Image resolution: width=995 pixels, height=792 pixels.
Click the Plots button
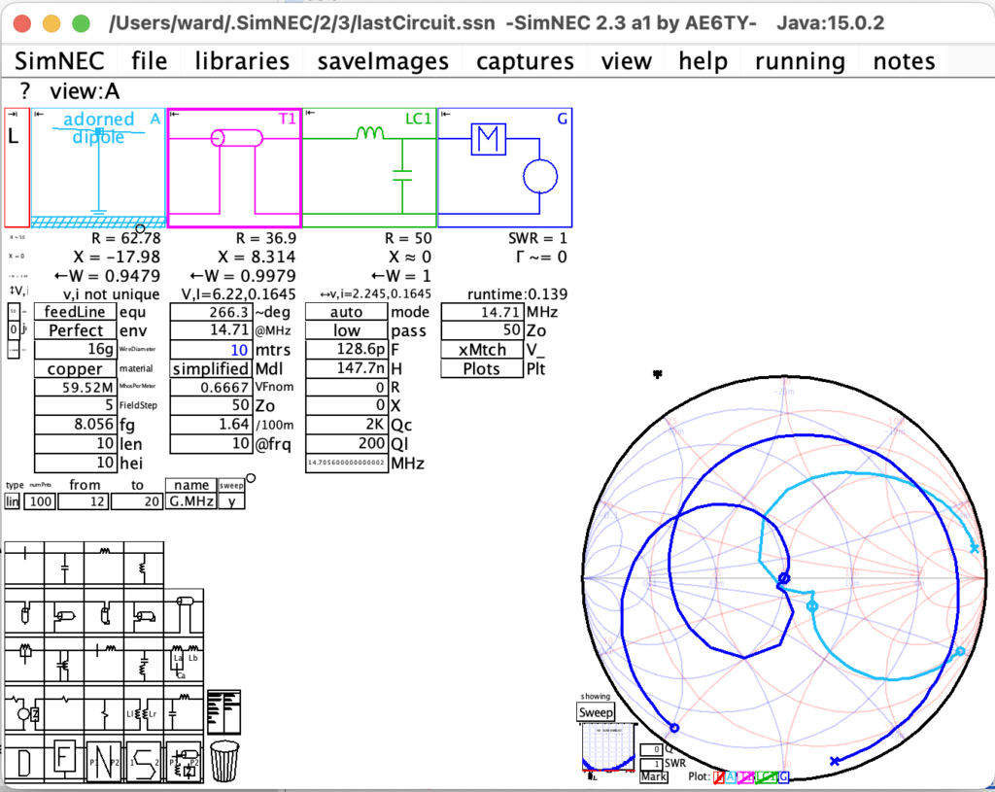pos(481,368)
